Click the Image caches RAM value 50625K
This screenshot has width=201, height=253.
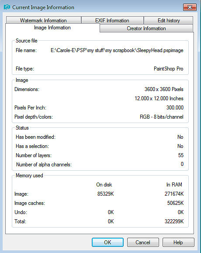175,203
